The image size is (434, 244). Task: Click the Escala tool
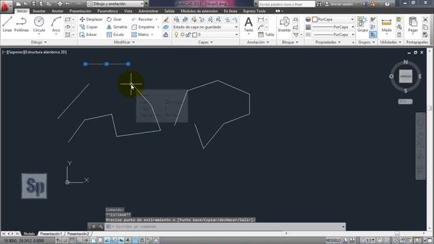click(x=115, y=35)
